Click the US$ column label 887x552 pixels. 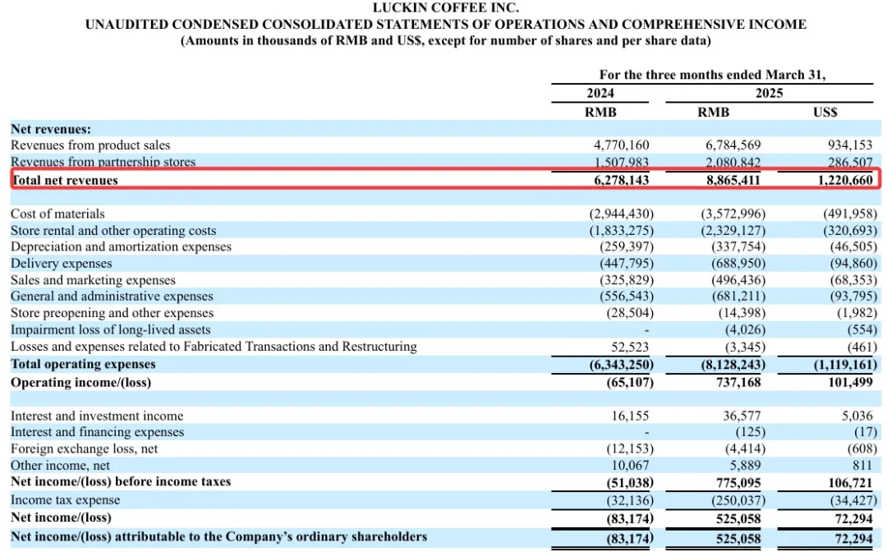pyautogui.click(x=825, y=112)
